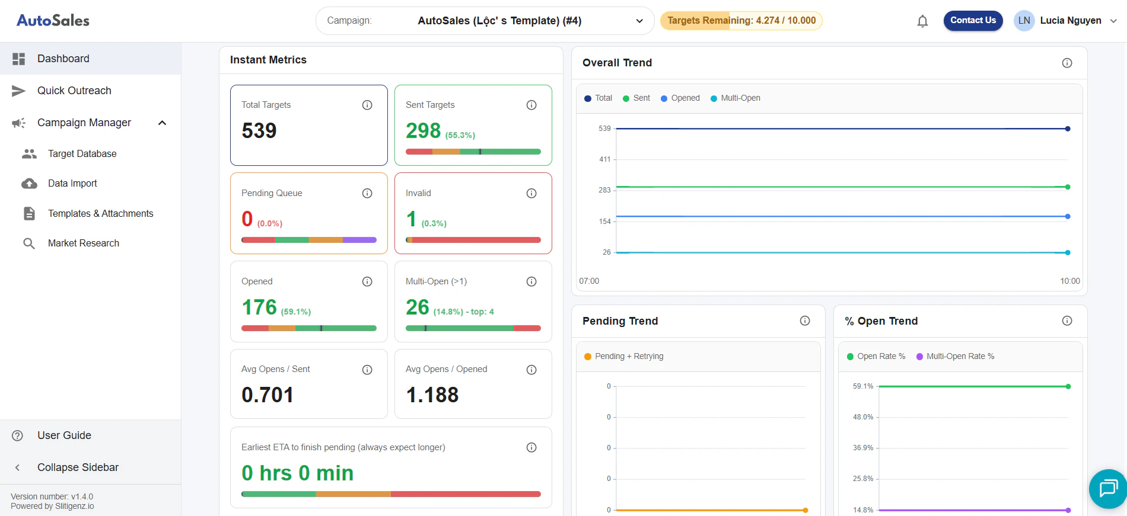The height and width of the screenshot is (516, 1127).
Task: Collapse the Campaign Manager section
Action: pyautogui.click(x=162, y=123)
